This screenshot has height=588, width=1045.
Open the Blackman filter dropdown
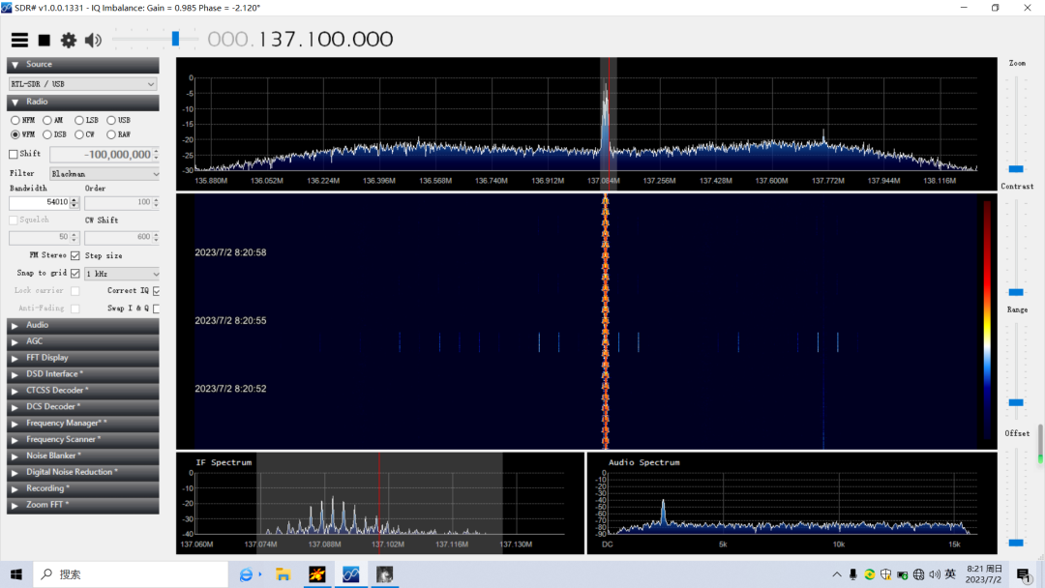pos(104,174)
